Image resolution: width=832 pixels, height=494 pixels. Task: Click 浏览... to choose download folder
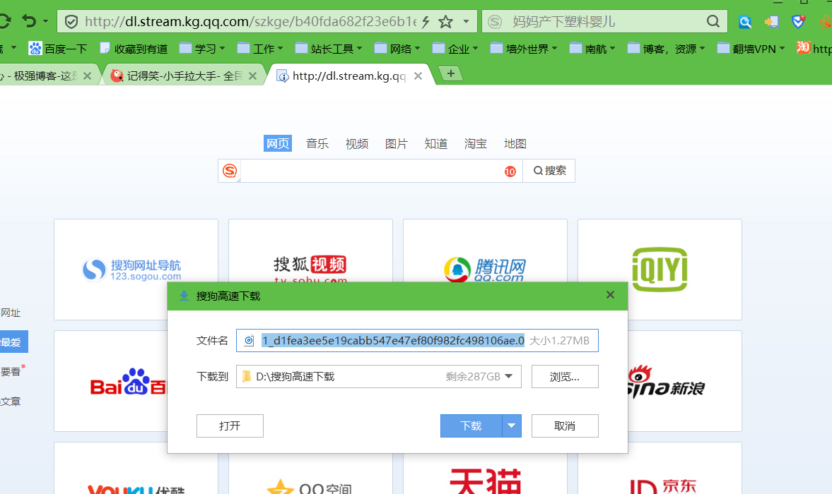pos(565,376)
